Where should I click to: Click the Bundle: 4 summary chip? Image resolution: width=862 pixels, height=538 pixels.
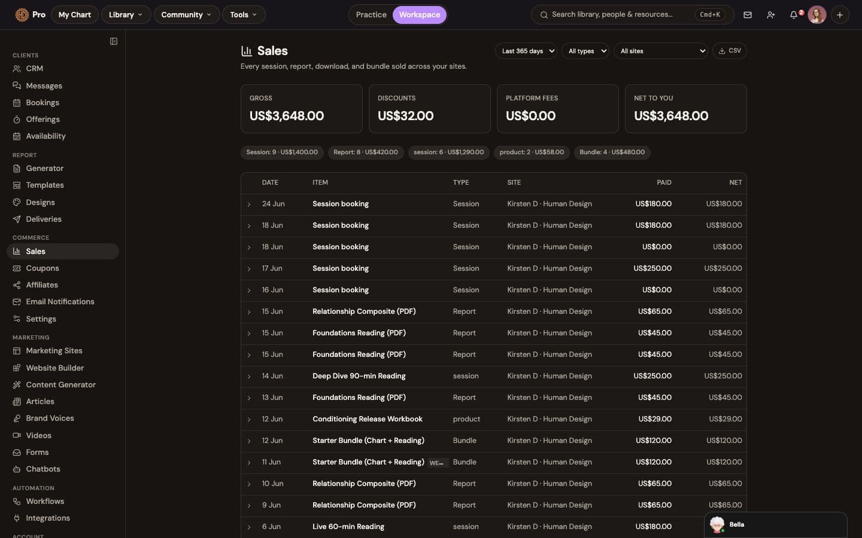click(612, 152)
